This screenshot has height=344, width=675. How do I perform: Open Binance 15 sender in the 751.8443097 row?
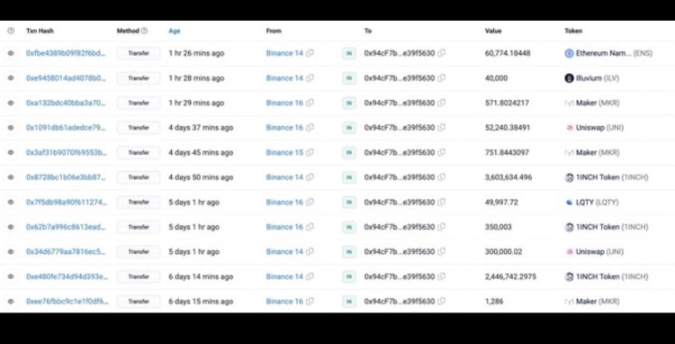[284, 152]
